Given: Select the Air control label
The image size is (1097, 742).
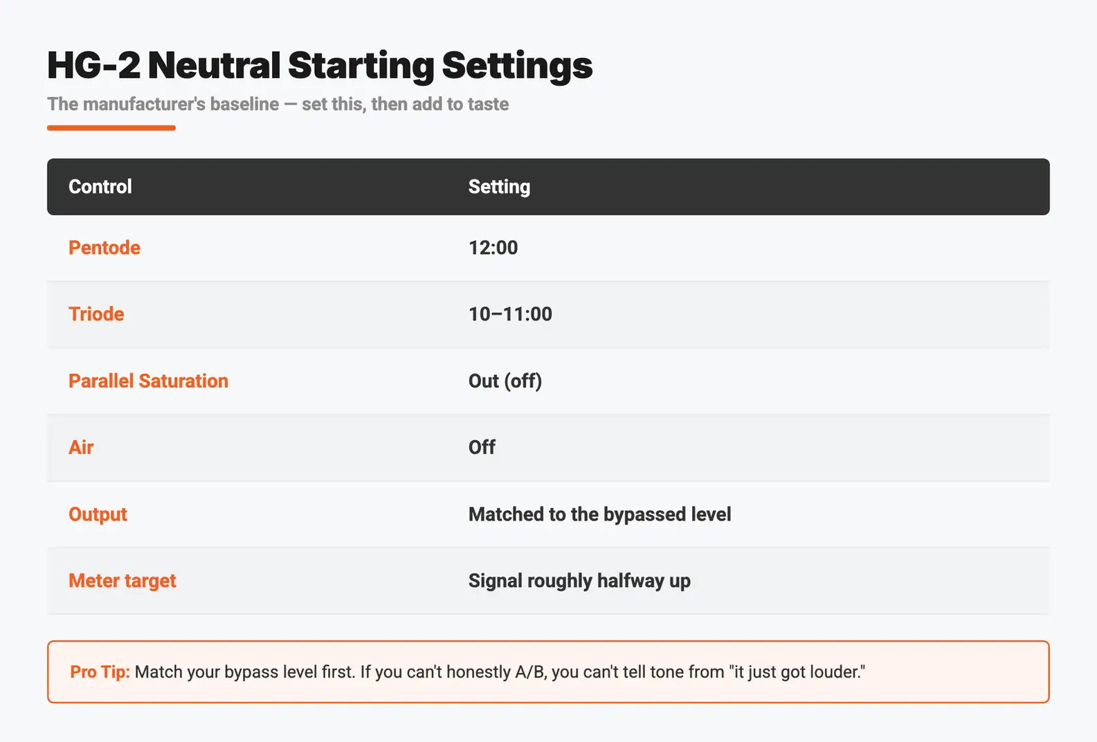Looking at the screenshot, I should pos(81,447).
